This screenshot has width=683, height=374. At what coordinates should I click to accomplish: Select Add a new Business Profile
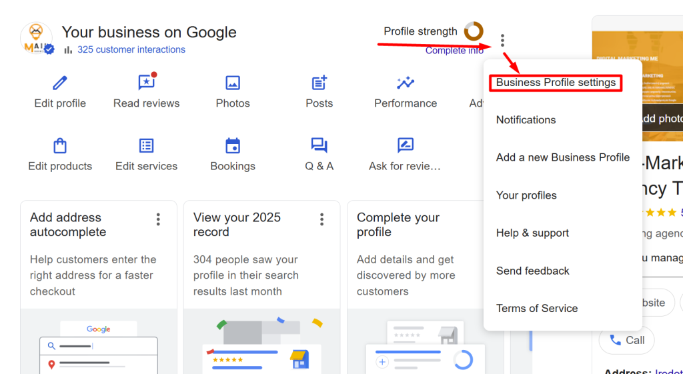[562, 157]
